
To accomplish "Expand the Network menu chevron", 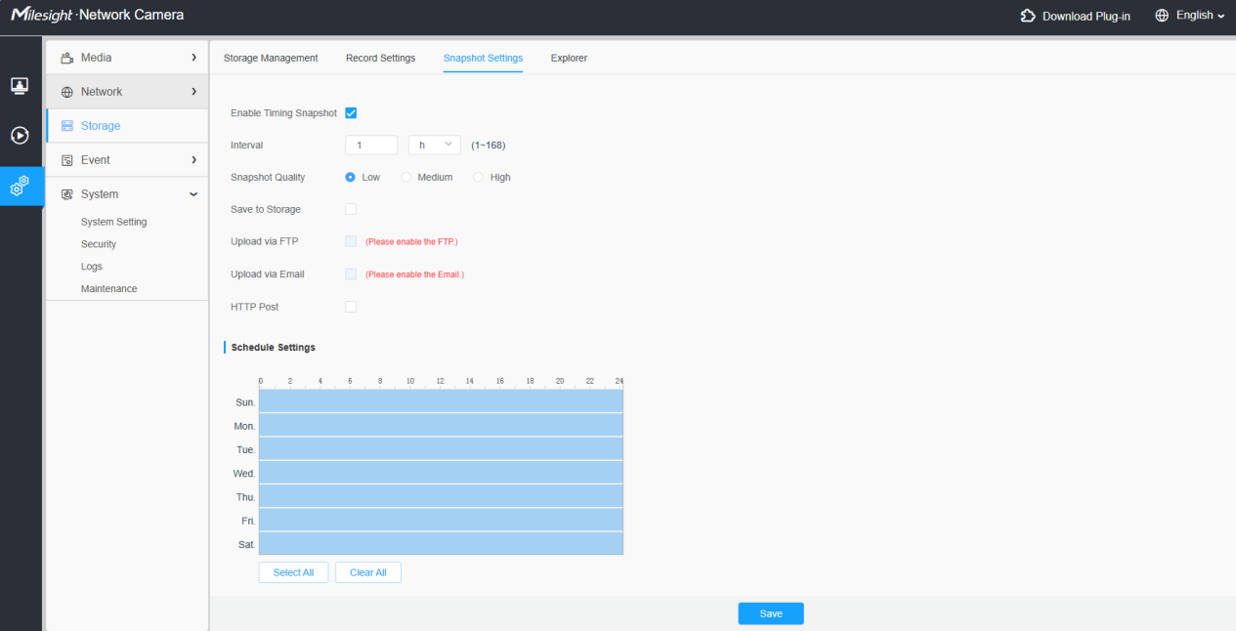I will point(194,92).
